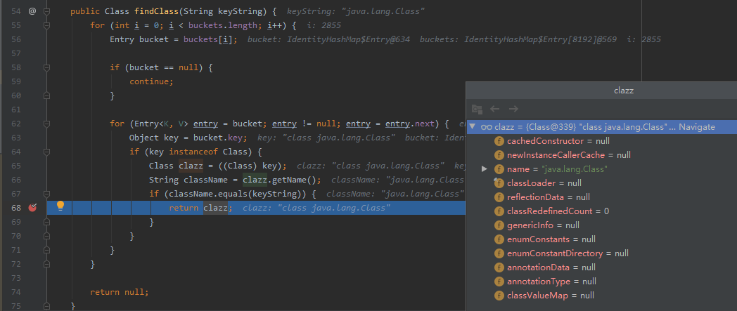Click field icon of reflectionData
The height and width of the screenshot is (311, 737).
(x=499, y=197)
